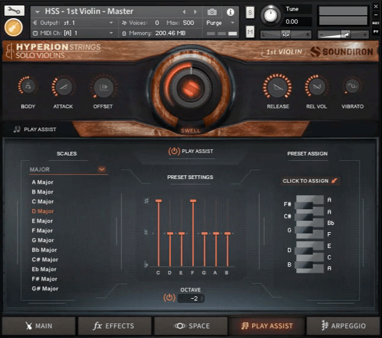Screen dimensions: 382x338
Task: Select the Bb white key in Preset Assign
Action: coord(318,223)
